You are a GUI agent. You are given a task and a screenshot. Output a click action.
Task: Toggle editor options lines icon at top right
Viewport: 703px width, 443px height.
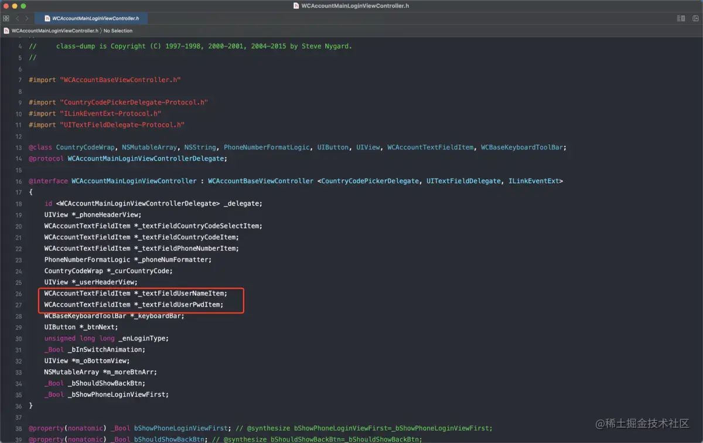click(x=681, y=18)
